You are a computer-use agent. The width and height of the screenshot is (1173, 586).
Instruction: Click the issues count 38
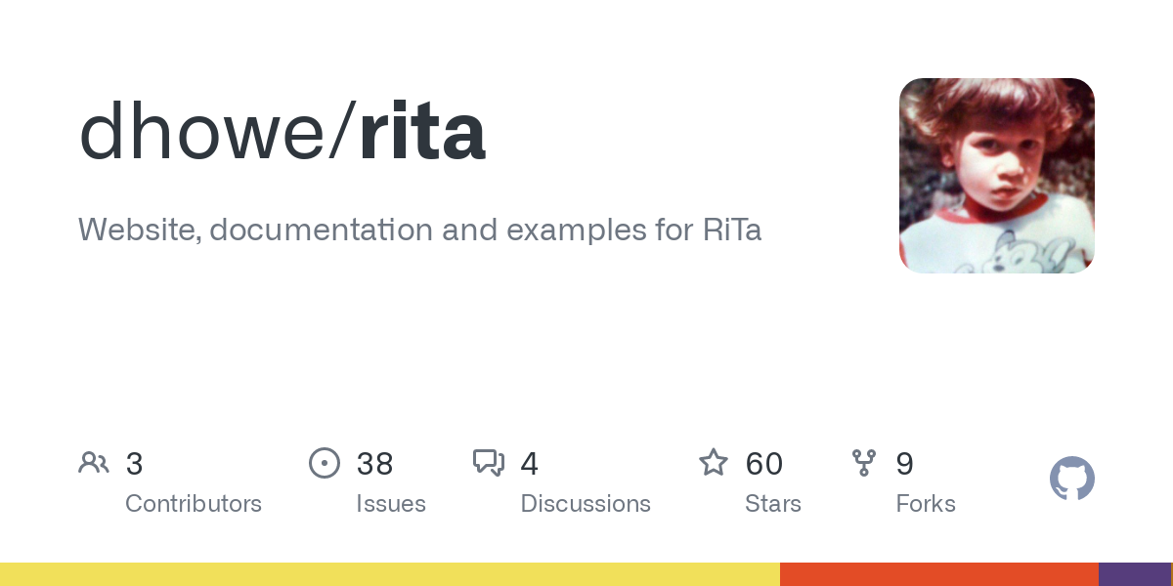374,464
